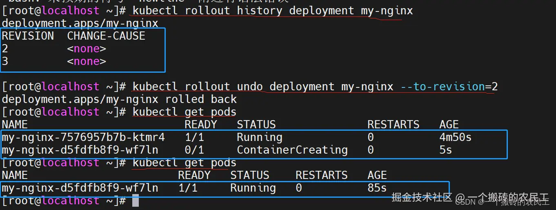The height and width of the screenshot is (210, 556).
Task: Click revision number 2 in history table
Action: click(x=5, y=49)
